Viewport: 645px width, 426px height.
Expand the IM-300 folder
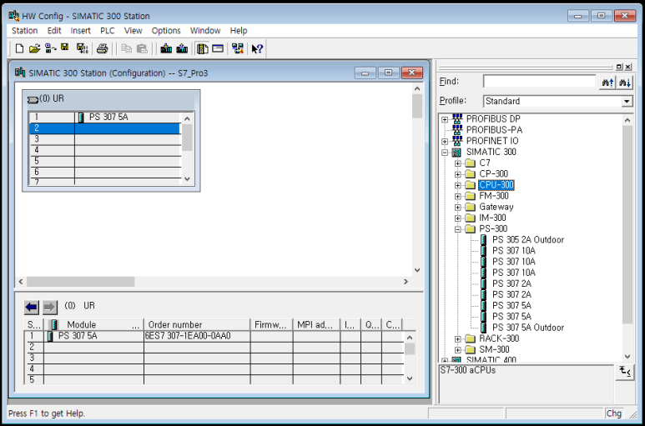coord(458,218)
